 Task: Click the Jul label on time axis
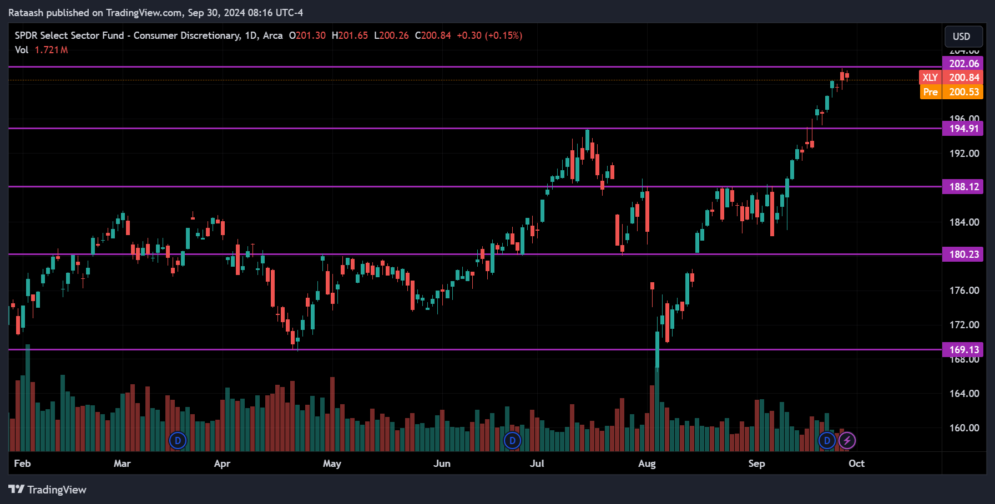point(537,464)
